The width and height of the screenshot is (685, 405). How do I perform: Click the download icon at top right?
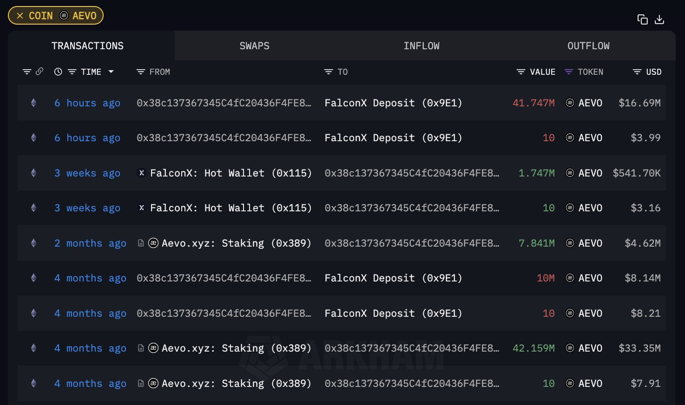click(x=659, y=20)
